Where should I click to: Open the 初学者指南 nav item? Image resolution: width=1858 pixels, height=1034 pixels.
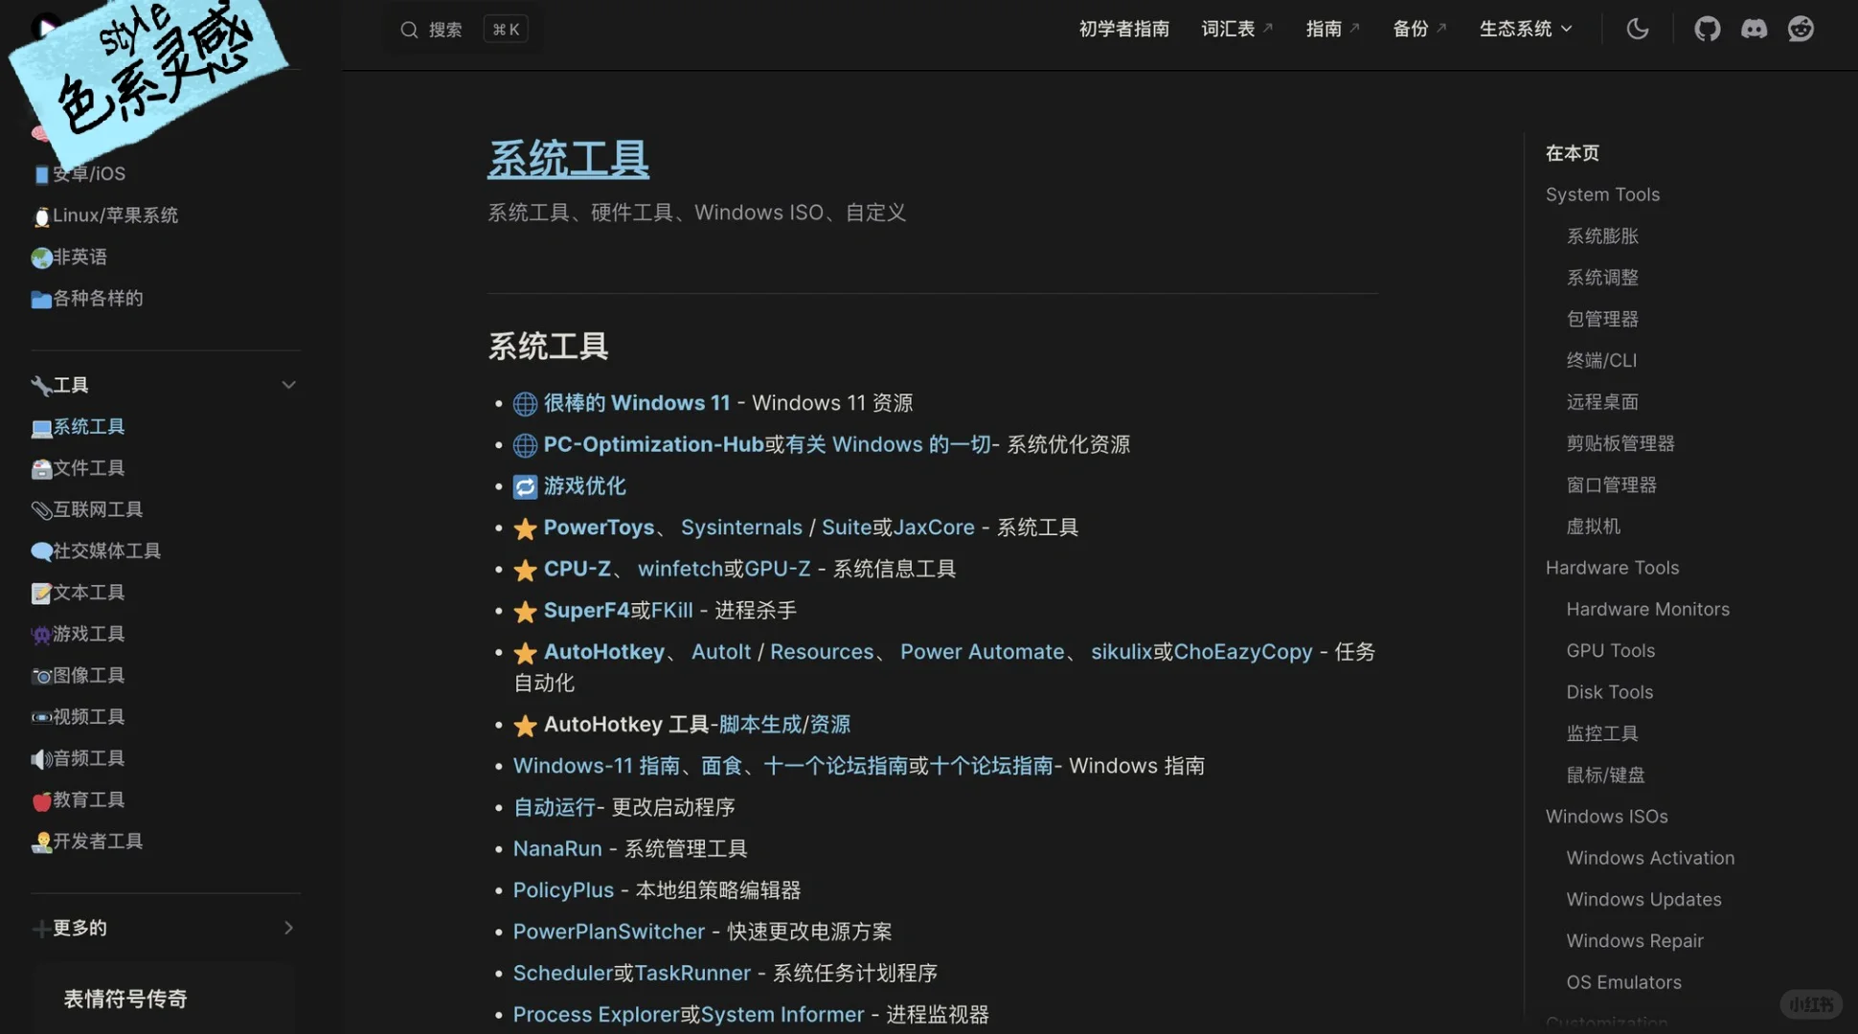[1123, 29]
